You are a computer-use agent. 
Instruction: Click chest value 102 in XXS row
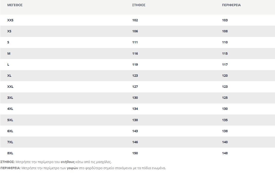pyautogui.click(x=135, y=20)
